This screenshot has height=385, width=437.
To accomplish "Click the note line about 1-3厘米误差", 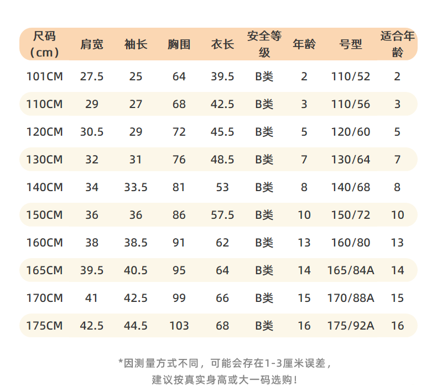I will point(225,363).
